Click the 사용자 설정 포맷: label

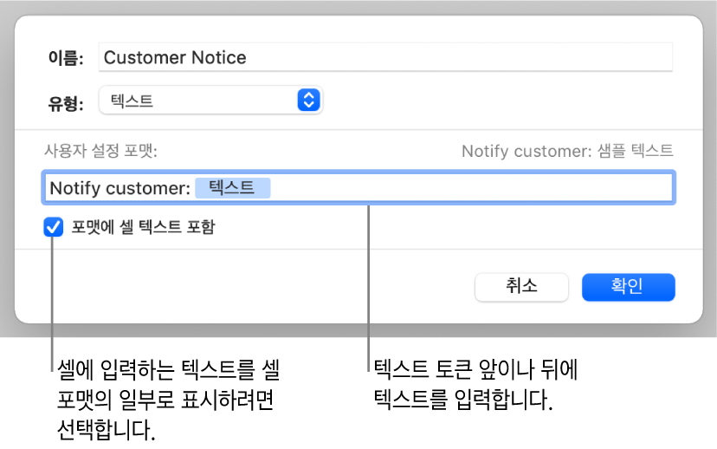click(x=100, y=151)
